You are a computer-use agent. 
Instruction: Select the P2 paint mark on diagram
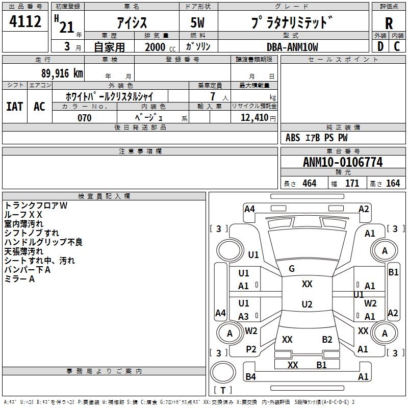[x=251, y=349]
